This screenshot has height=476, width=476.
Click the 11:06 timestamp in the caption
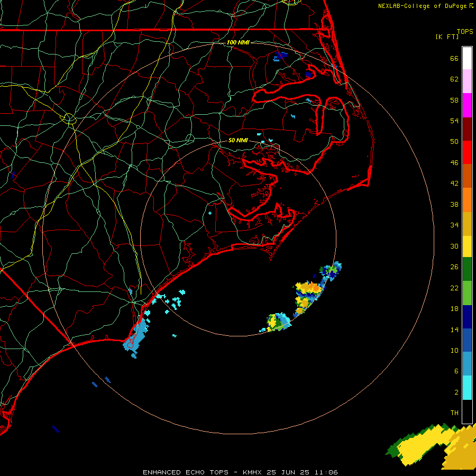point(326,472)
